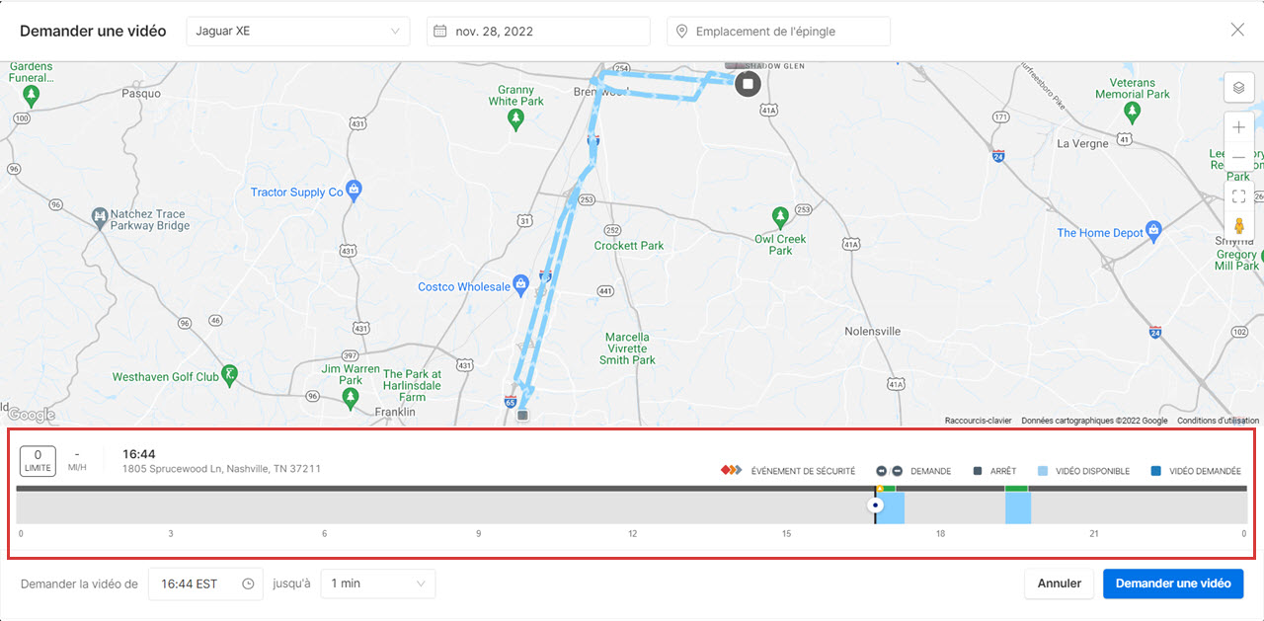The width and height of the screenshot is (1264, 621).
Task: Click the Granny White Park marker
Action: click(515, 119)
